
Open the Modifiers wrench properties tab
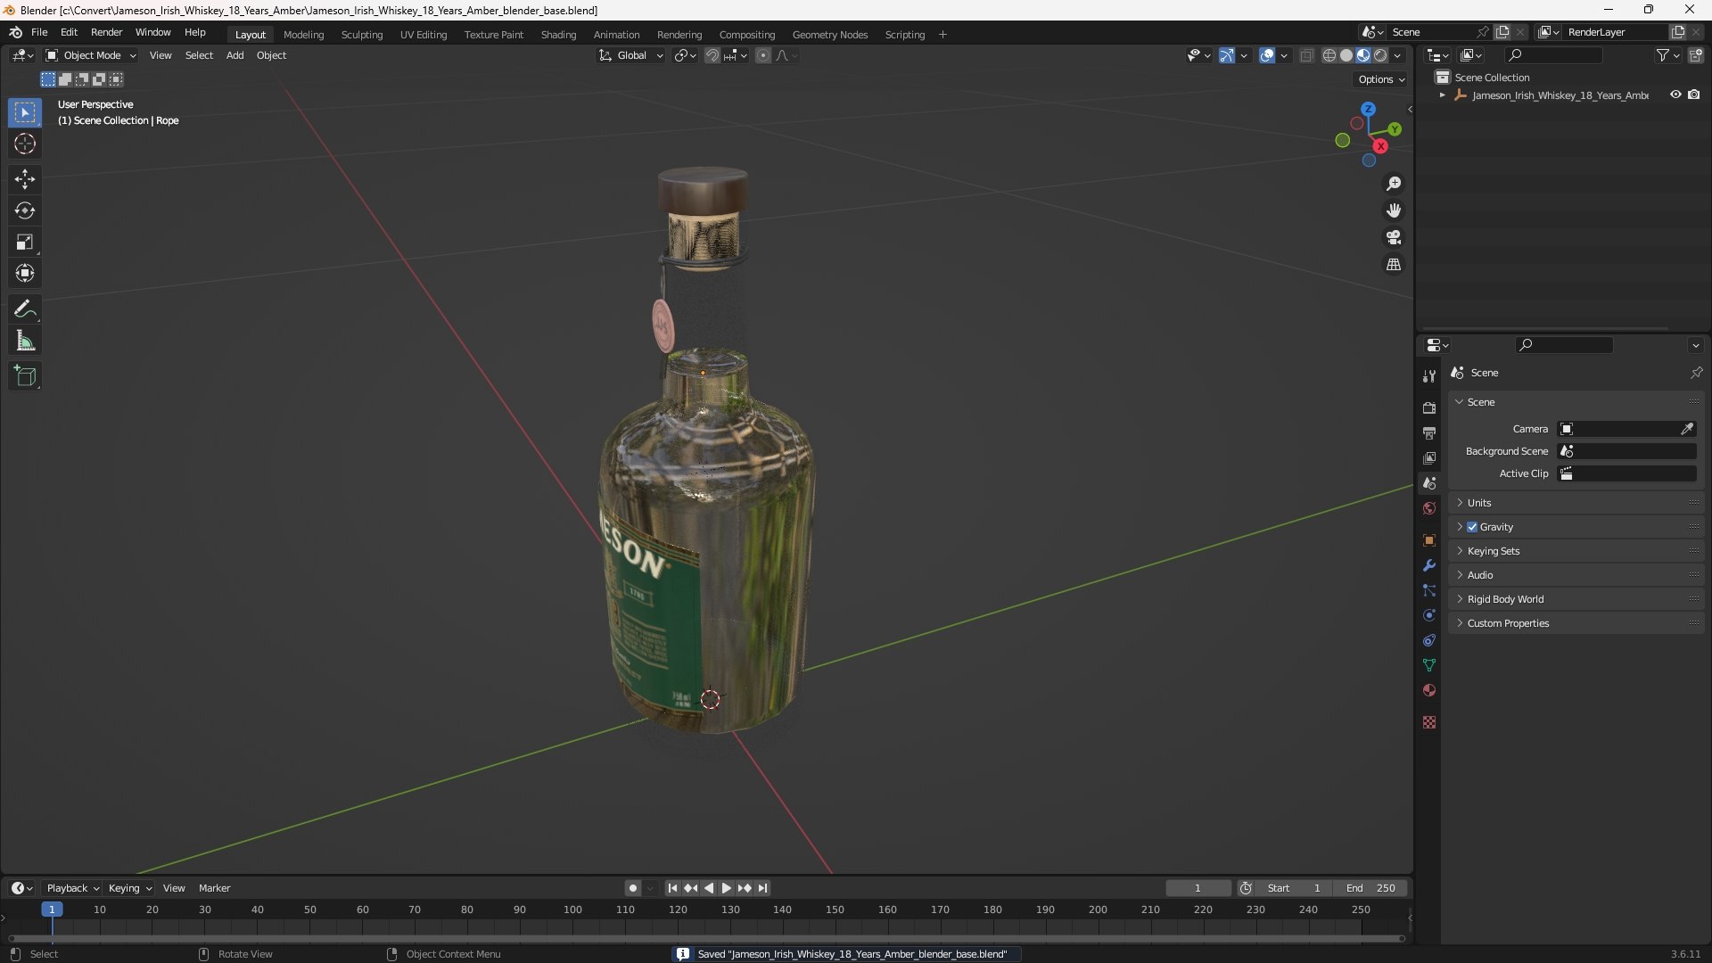click(x=1429, y=565)
